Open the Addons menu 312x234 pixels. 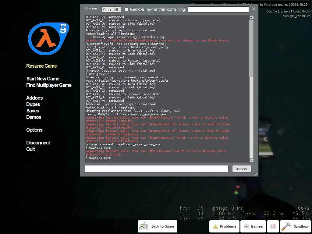pyautogui.click(x=34, y=98)
